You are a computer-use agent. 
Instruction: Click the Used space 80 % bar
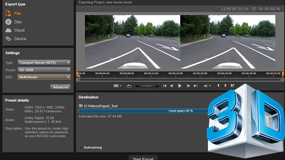143,111
